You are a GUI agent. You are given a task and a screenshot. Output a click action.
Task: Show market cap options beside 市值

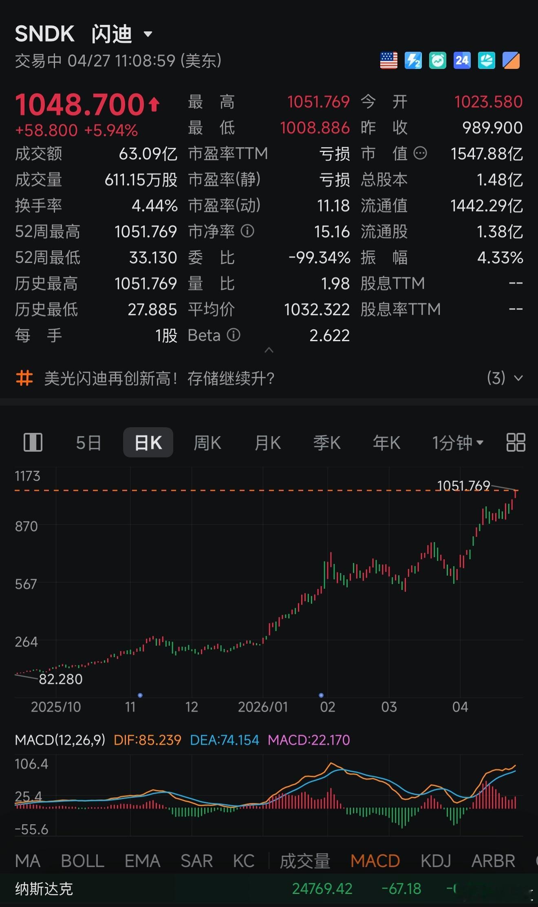click(420, 154)
